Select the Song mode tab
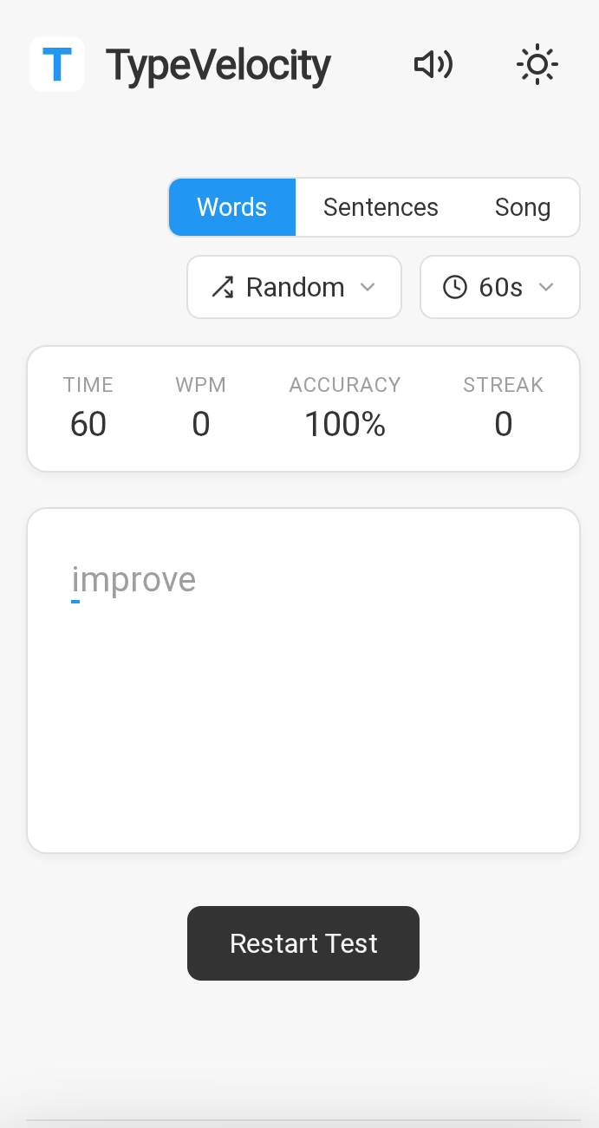The image size is (599, 1128). [x=523, y=206]
